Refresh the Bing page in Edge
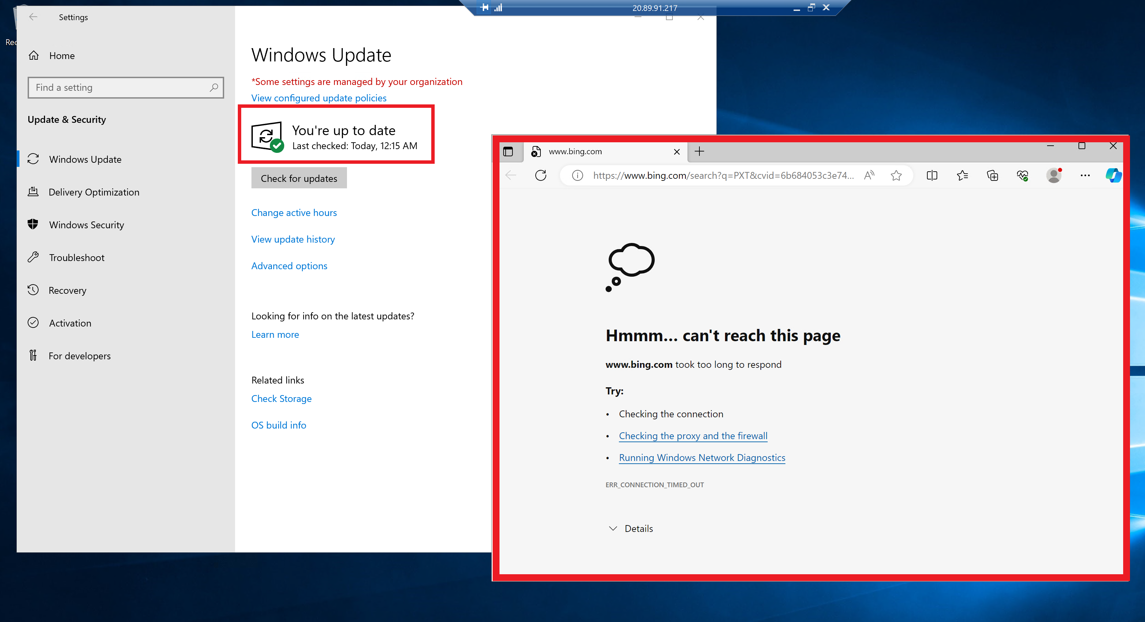Screen dimensions: 1145x622 point(540,176)
